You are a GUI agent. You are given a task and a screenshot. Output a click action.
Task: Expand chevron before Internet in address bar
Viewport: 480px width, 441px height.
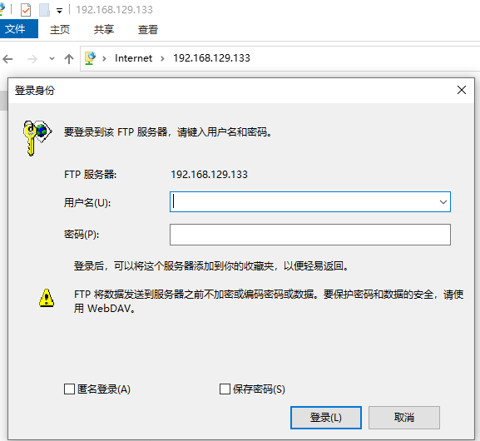pyautogui.click(x=104, y=58)
